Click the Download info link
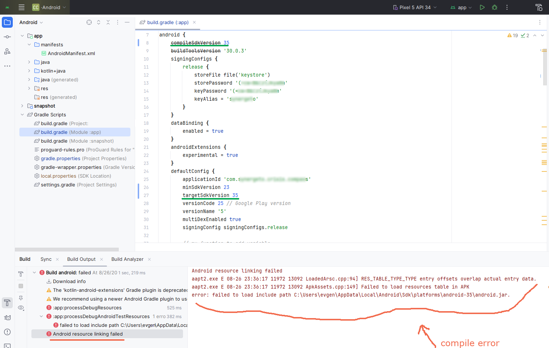Viewport: 549px width, 348px height. [x=69, y=281]
